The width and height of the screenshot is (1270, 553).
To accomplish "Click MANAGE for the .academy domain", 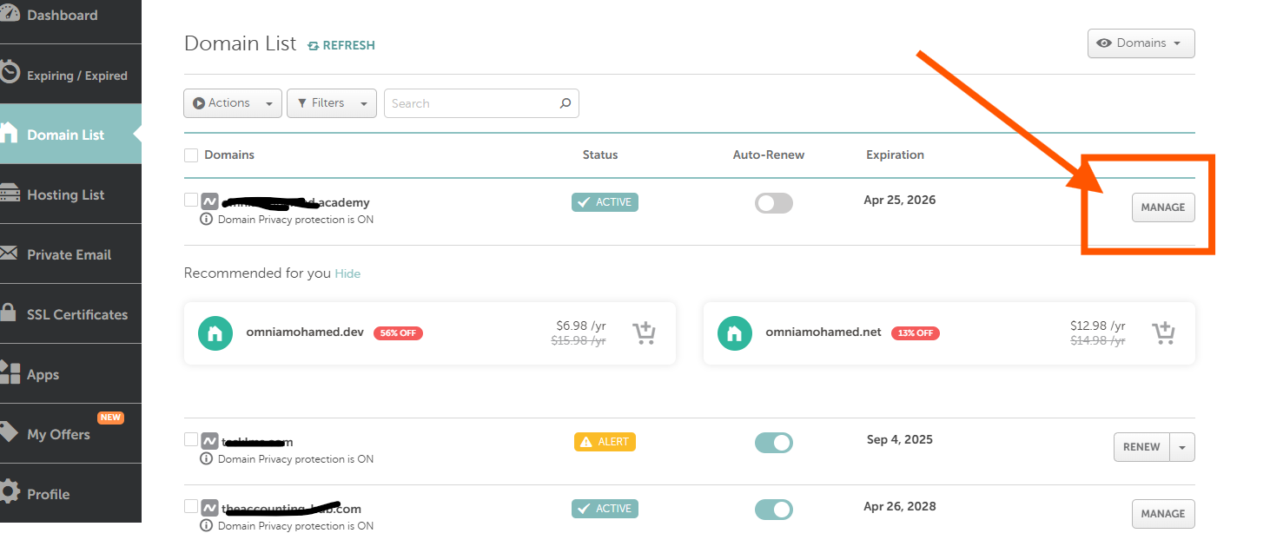I will (1163, 207).
